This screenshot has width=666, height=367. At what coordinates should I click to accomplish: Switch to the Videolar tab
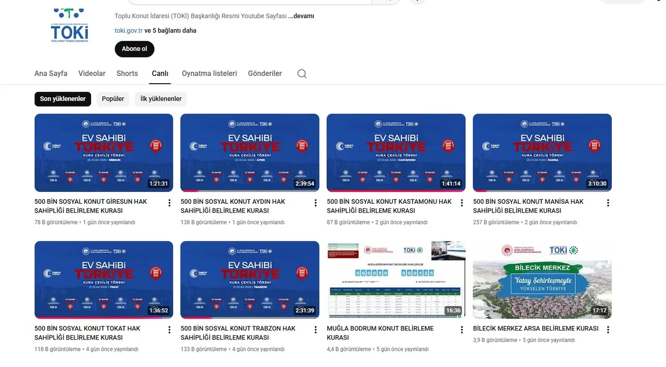[92, 73]
